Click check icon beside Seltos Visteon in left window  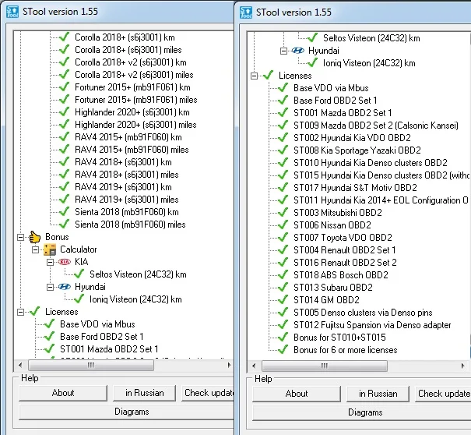pos(79,274)
